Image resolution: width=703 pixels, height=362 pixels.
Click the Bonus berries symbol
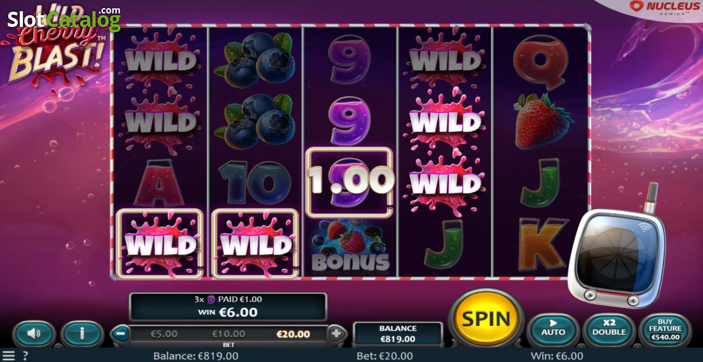click(350, 246)
